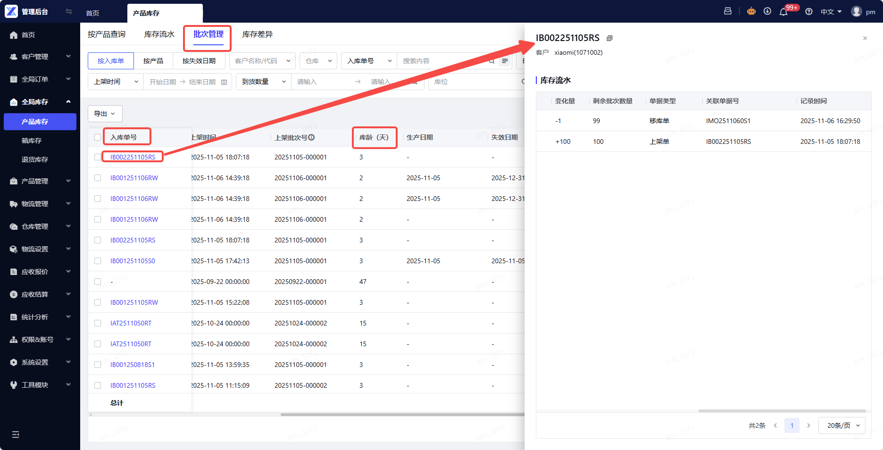The width and height of the screenshot is (883, 450).
Task: Switch to 批次管理 tab
Action: (208, 34)
